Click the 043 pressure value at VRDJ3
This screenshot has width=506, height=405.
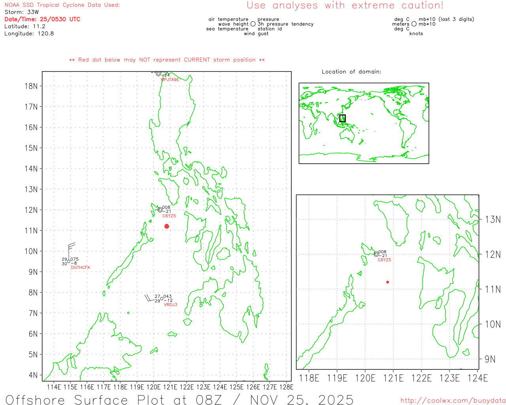click(168, 297)
